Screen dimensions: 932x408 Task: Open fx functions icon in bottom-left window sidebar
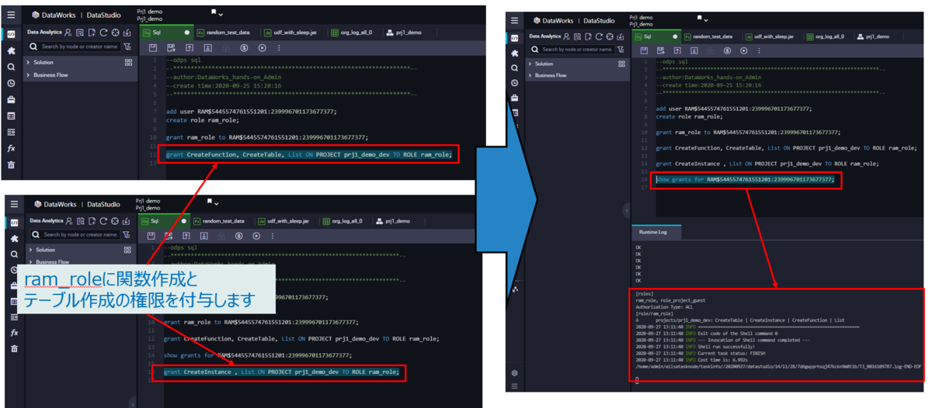[x=13, y=333]
